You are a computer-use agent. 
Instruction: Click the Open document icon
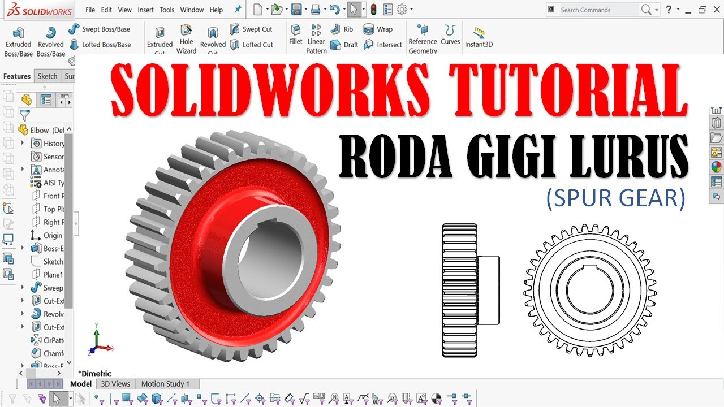[x=277, y=10]
